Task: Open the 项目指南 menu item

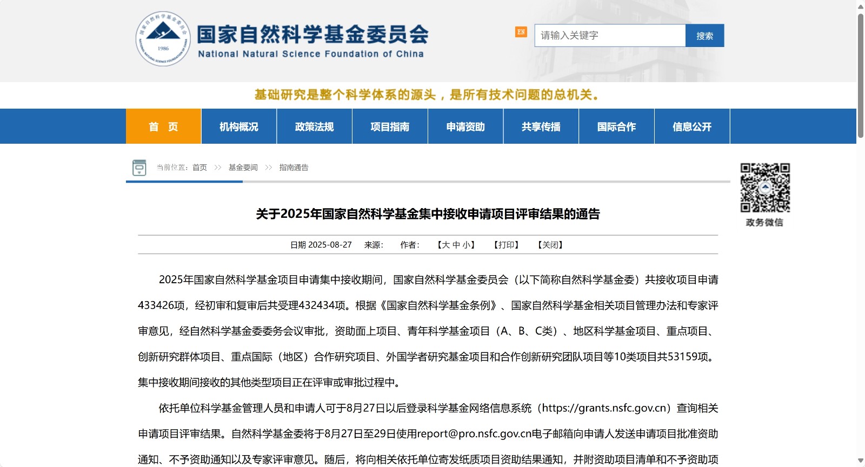Action: 390,126
